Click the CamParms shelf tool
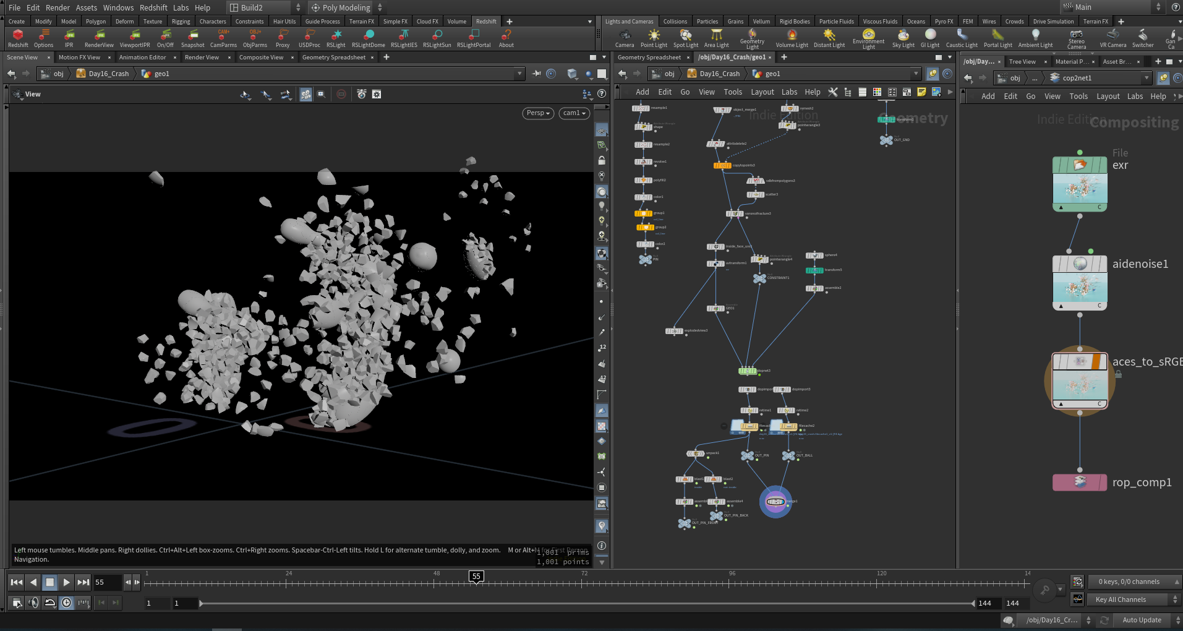1183x631 pixels. 223,38
